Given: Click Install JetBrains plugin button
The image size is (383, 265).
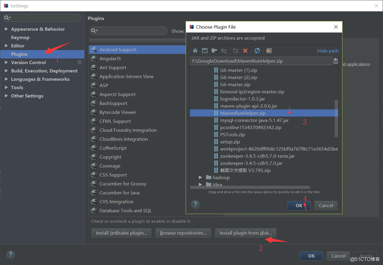Looking at the screenshot, I should pyautogui.click(x=122, y=233).
